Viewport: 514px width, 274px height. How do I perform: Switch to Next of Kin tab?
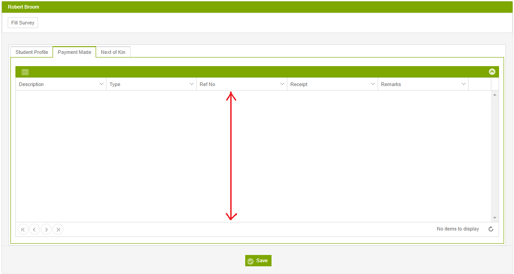click(x=113, y=52)
